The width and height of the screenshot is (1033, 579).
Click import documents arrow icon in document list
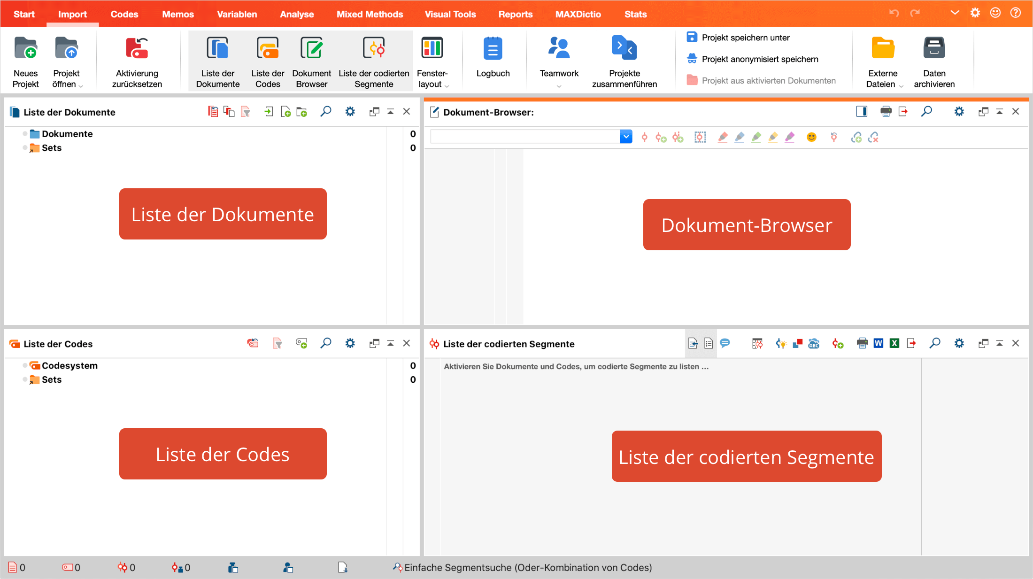(269, 111)
